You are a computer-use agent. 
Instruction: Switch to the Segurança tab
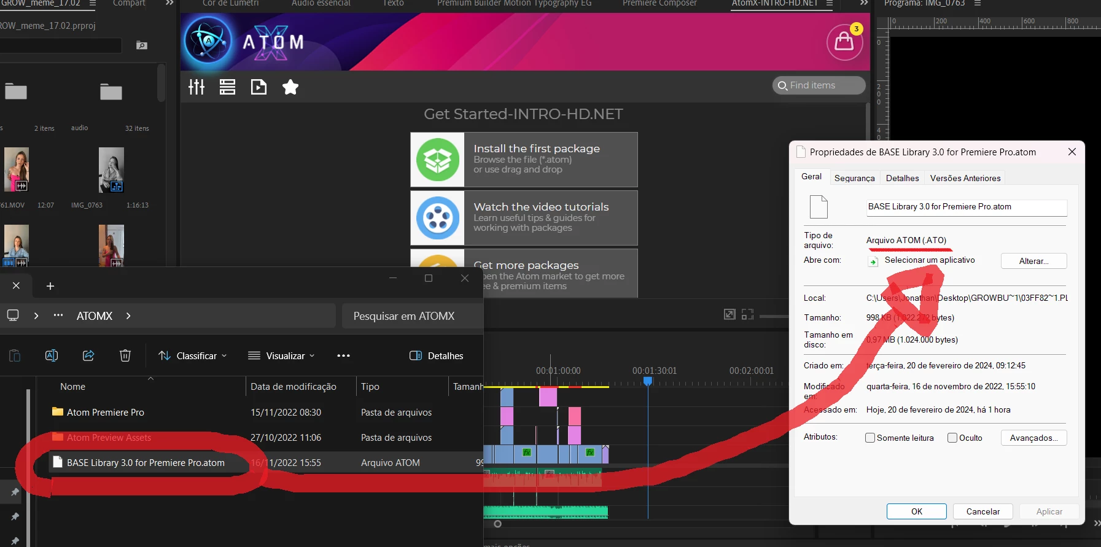tap(854, 178)
